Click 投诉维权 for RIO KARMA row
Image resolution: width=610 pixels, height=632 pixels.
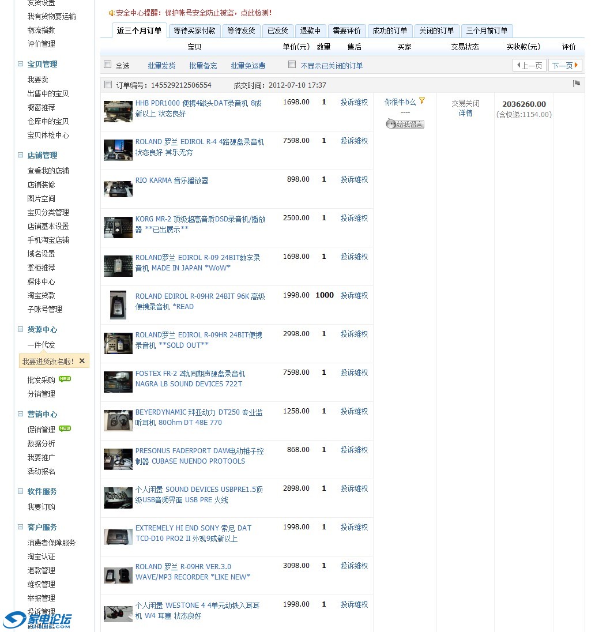pos(354,179)
